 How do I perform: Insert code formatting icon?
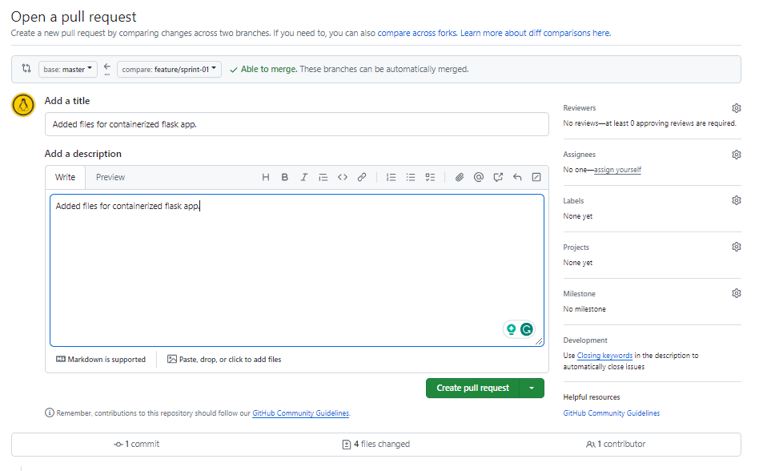[343, 177]
